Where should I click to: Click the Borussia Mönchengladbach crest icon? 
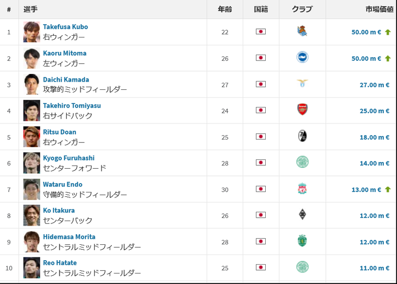click(x=302, y=215)
